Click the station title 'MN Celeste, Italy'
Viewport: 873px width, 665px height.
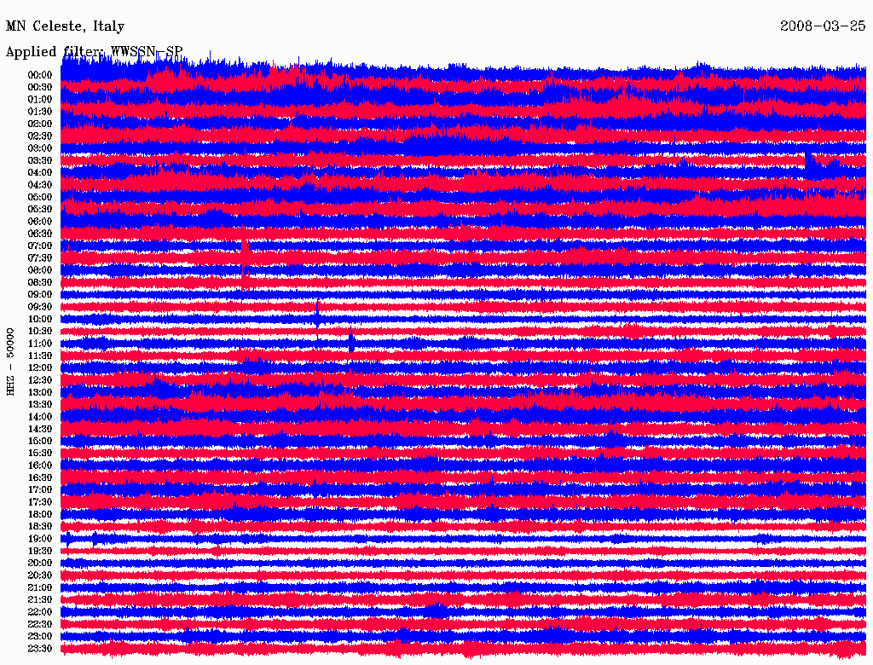click(x=65, y=26)
